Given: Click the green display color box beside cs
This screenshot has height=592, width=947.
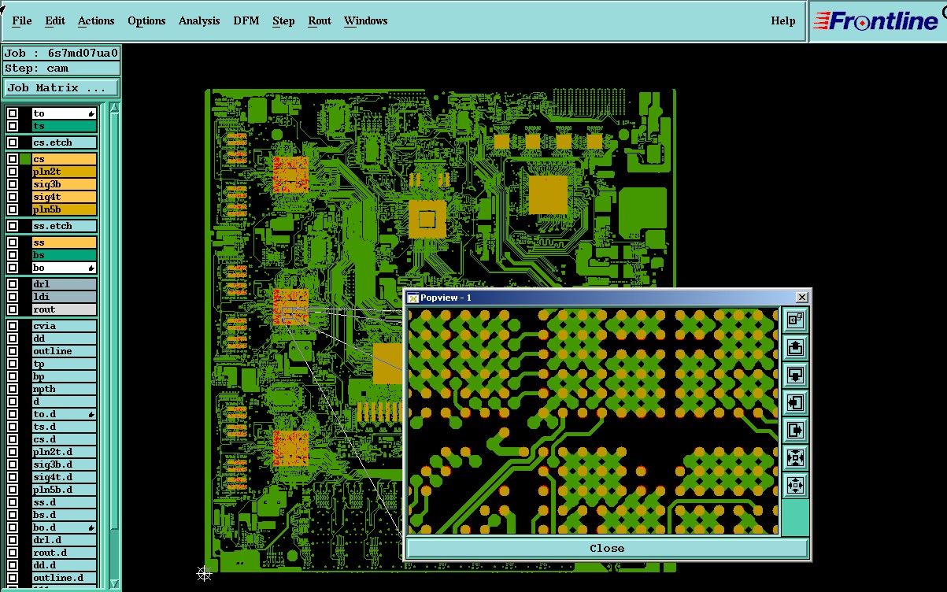Looking at the screenshot, I should point(25,159).
